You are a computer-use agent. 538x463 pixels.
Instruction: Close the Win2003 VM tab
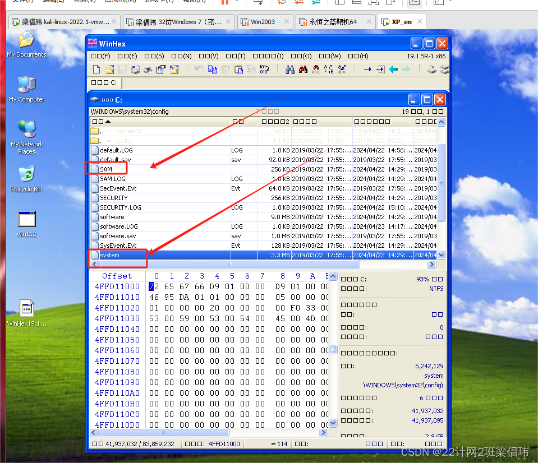click(287, 22)
